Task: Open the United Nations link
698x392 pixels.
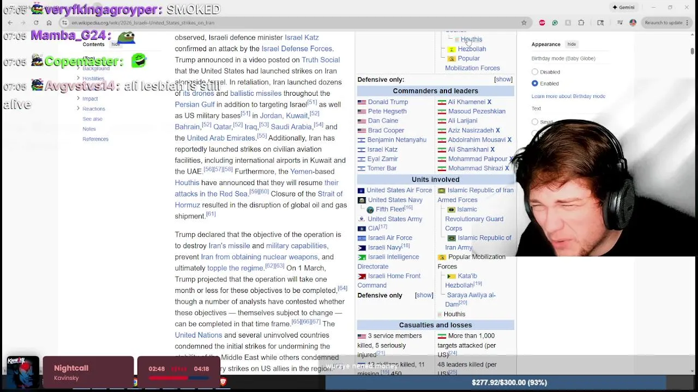Action: (x=198, y=335)
